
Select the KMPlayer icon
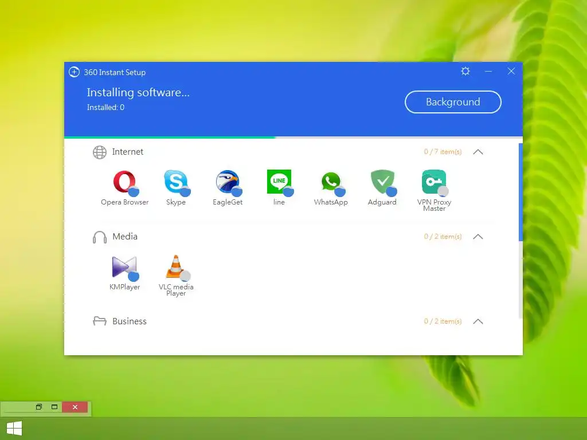click(124, 268)
